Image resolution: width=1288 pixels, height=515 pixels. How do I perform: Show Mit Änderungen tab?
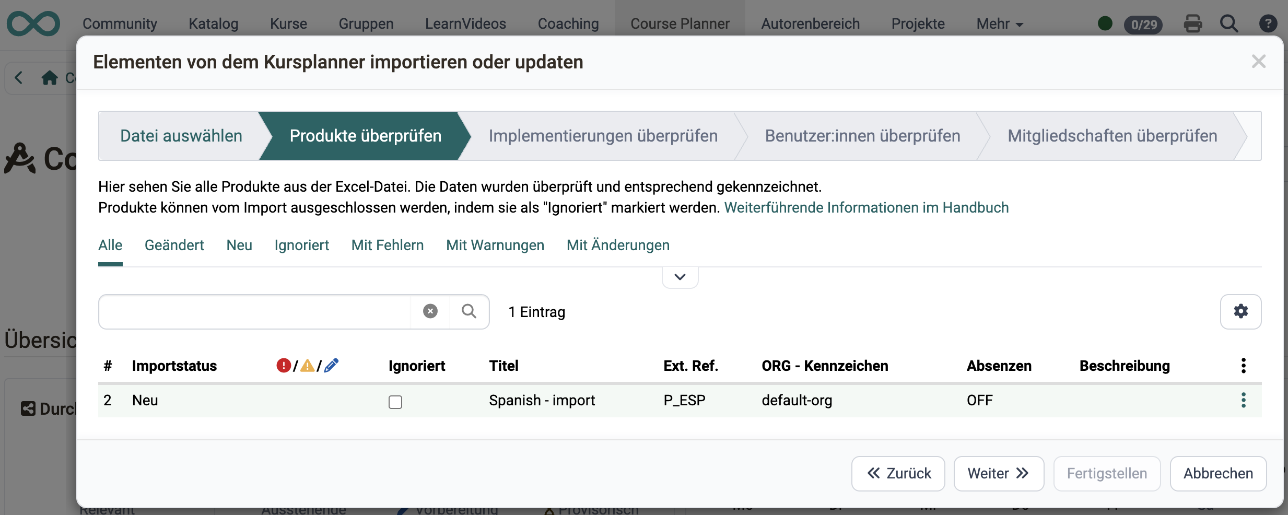(618, 245)
